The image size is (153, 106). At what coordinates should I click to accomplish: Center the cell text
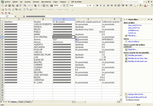[112, 6]
